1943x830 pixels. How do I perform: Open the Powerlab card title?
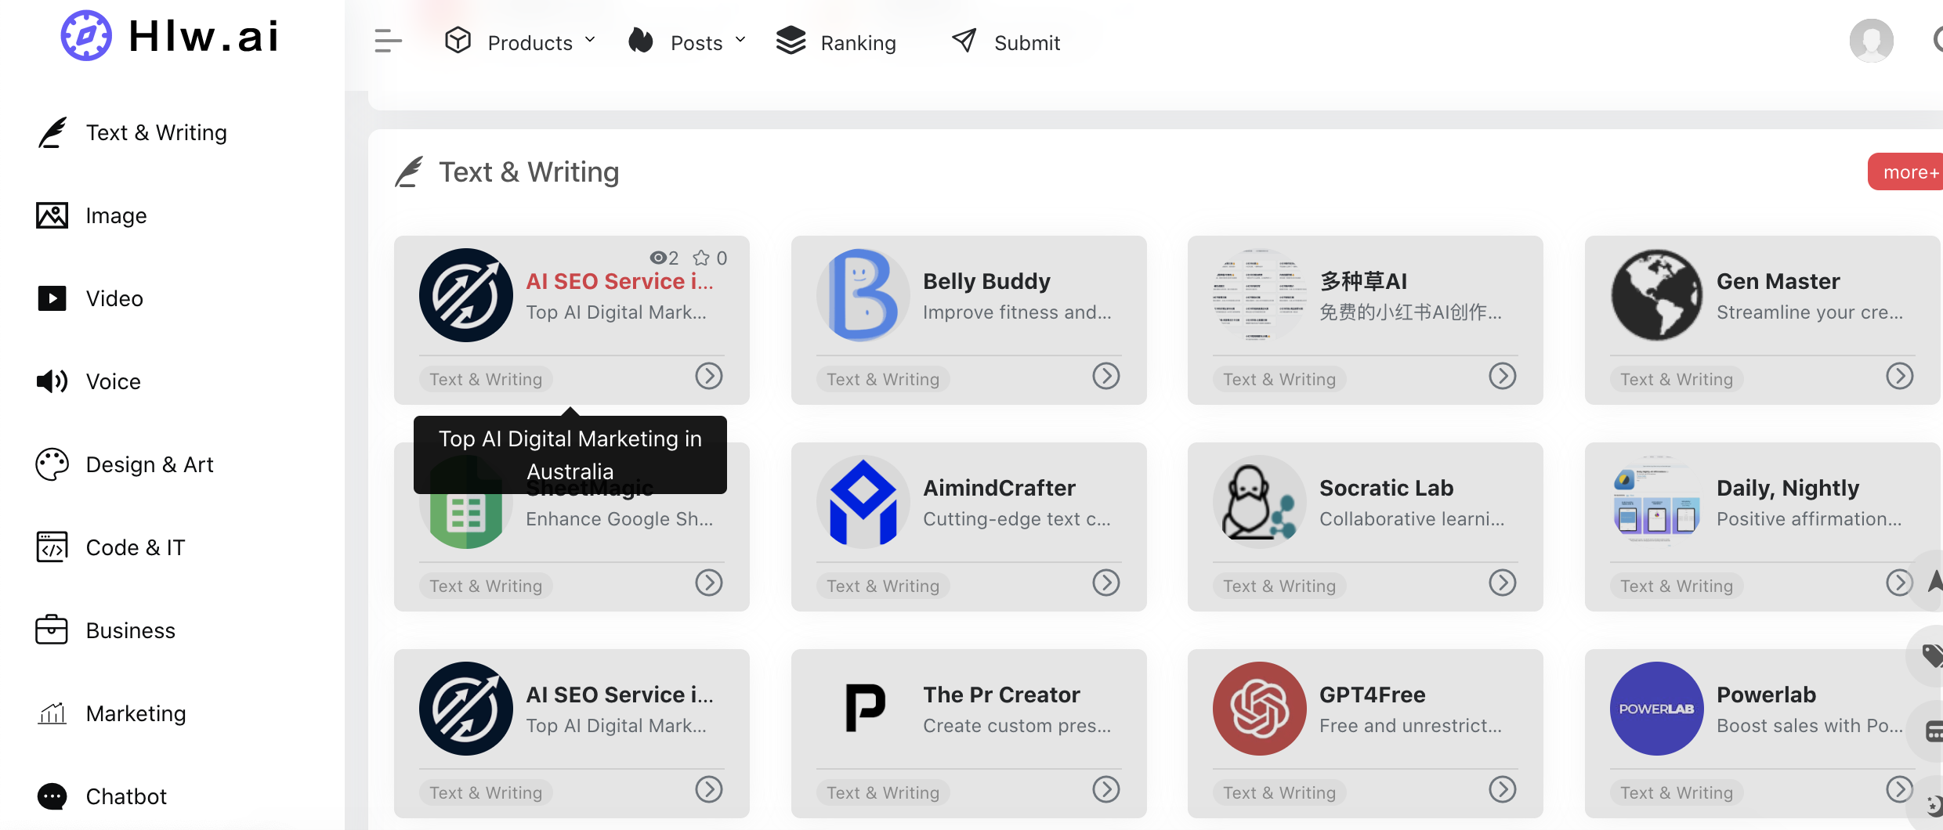tap(1767, 695)
